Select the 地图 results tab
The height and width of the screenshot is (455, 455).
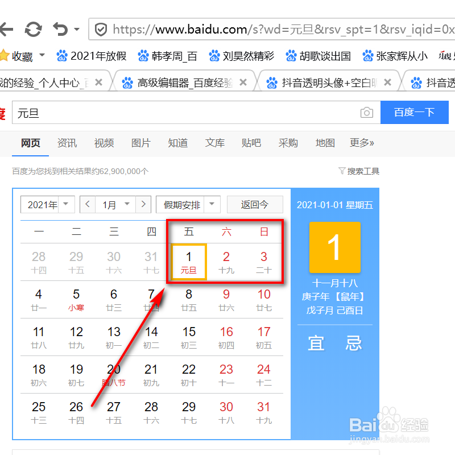coord(325,143)
